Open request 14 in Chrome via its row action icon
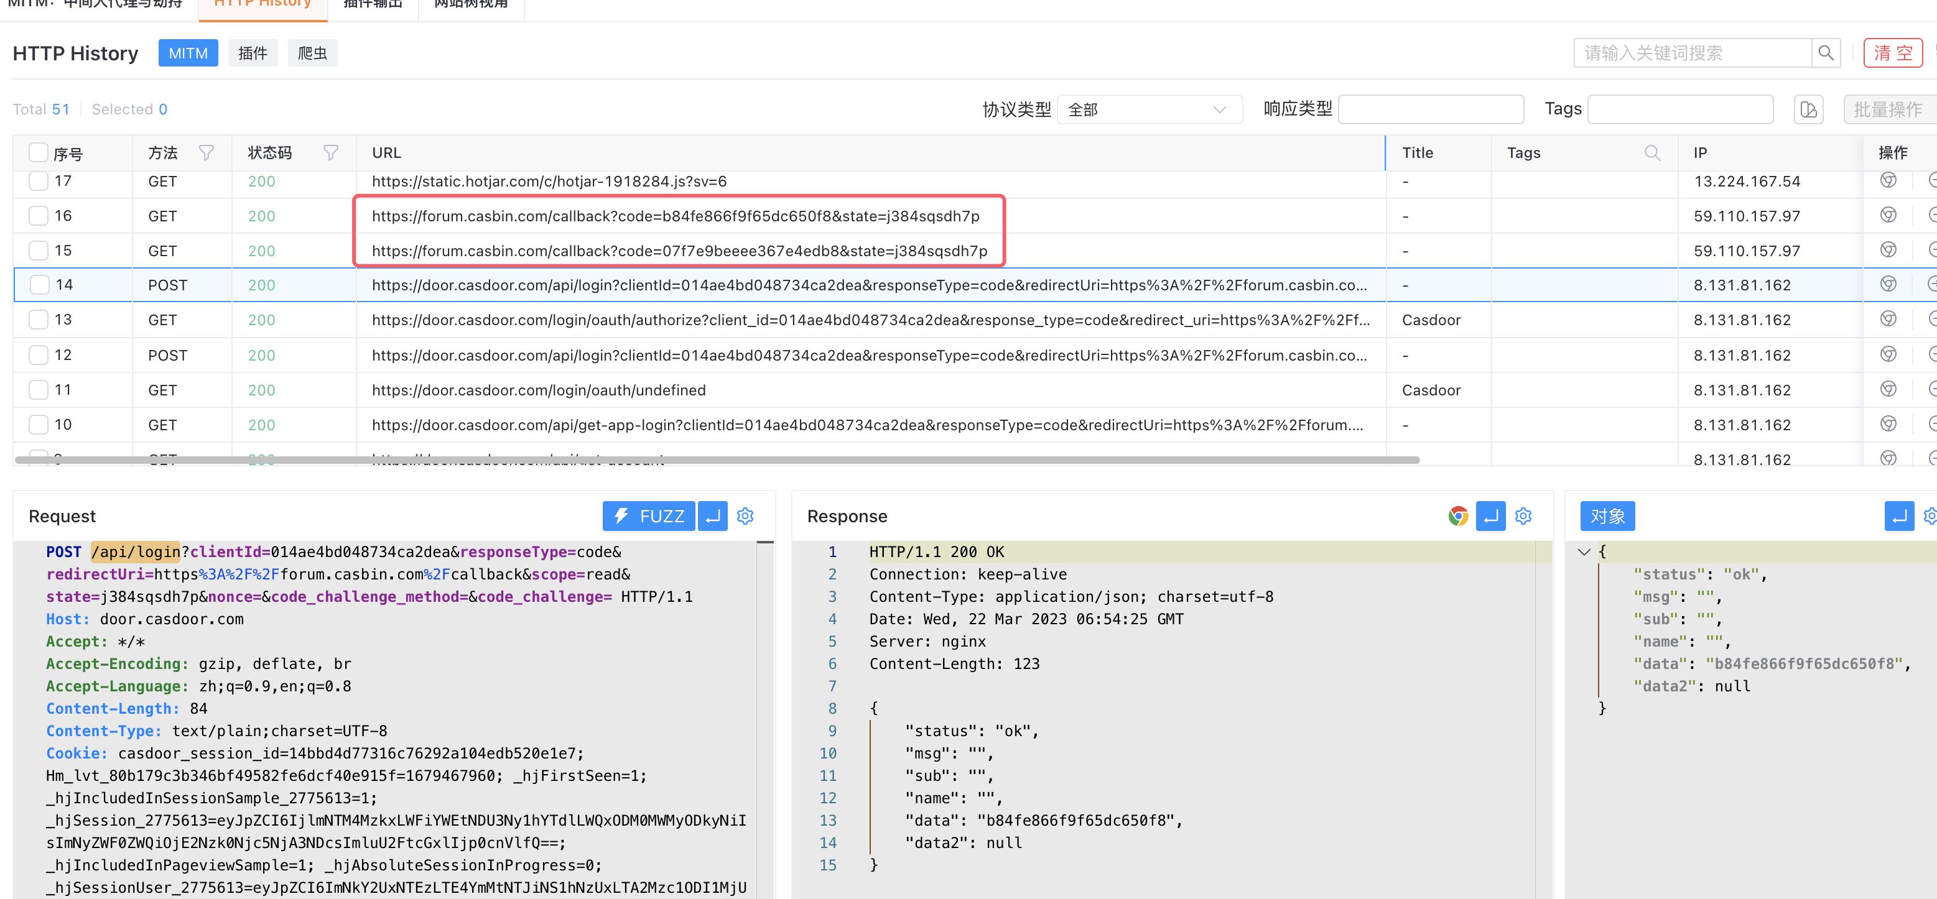 tap(1888, 284)
